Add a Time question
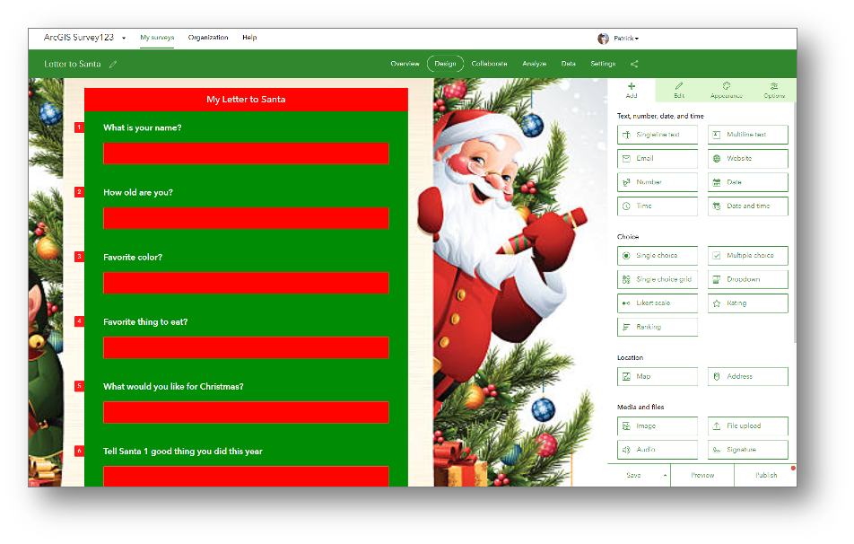 (658, 206)
